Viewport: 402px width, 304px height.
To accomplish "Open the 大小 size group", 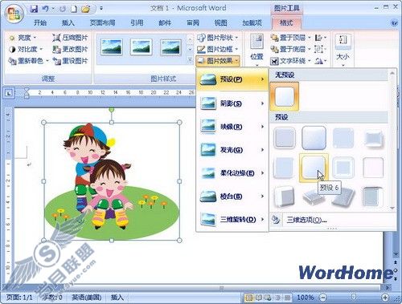I will [x=343, y=51].
